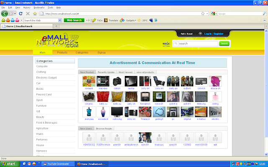
Task: Click the pink smiley toolbar icon
Action: pyautogui.click(x=17, y=20)
